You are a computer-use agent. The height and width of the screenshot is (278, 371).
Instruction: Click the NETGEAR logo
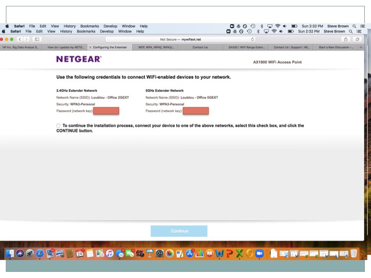79,59
